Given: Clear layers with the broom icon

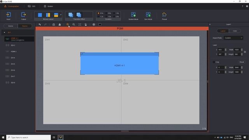Looking at the screenshot, I should pos(60,24).
